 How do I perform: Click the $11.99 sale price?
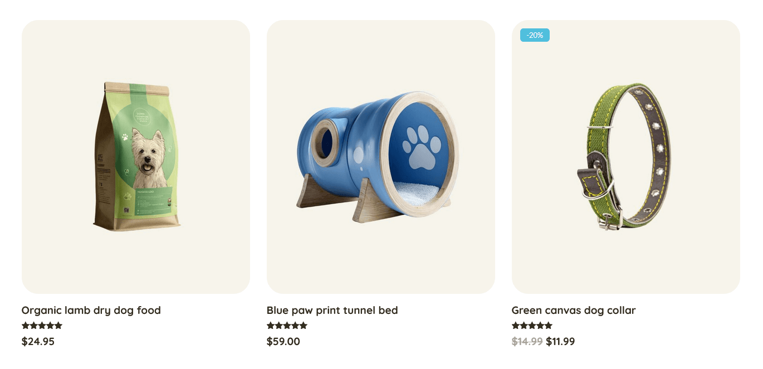[560, 342]
